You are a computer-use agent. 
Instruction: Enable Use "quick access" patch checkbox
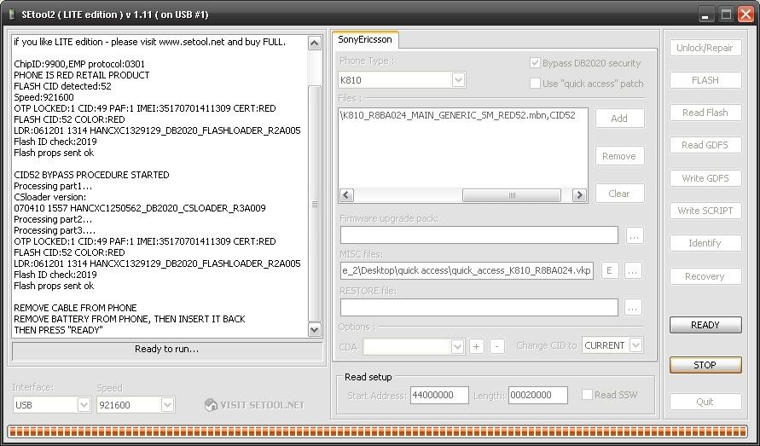[535, 84]
